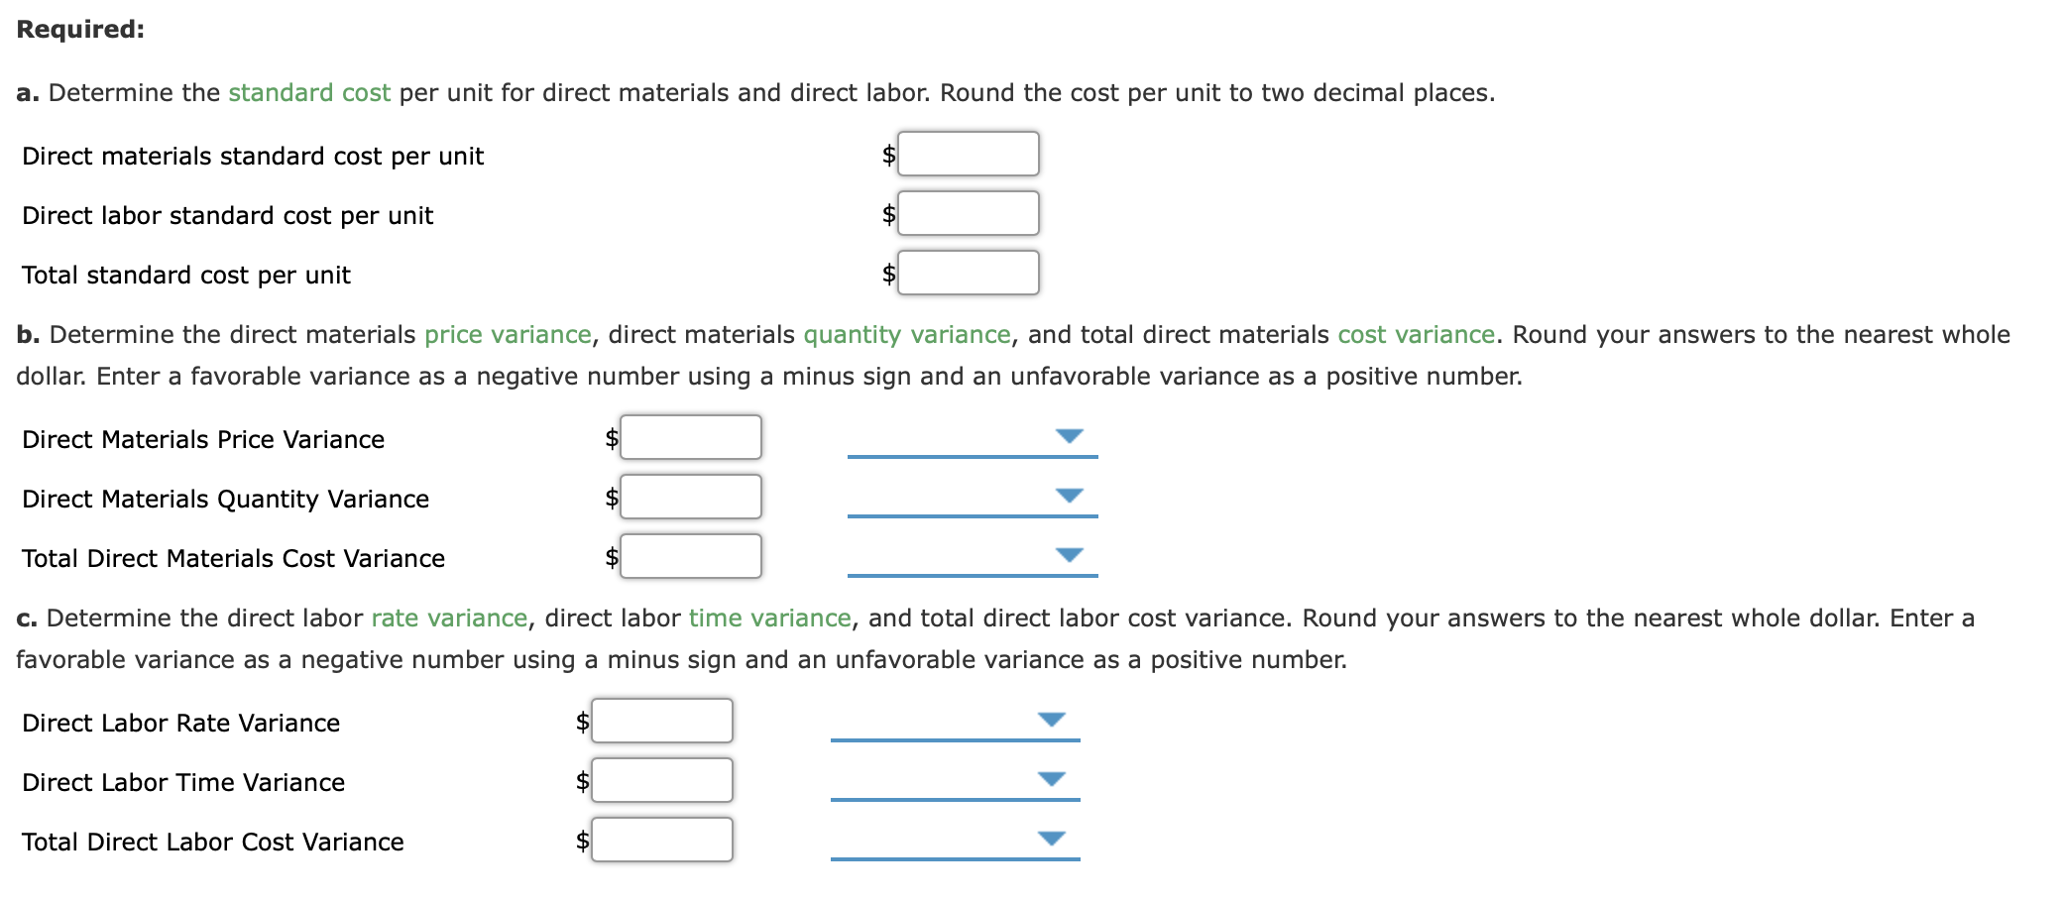Click the 'cost variance' green link

pos(1416,334)
